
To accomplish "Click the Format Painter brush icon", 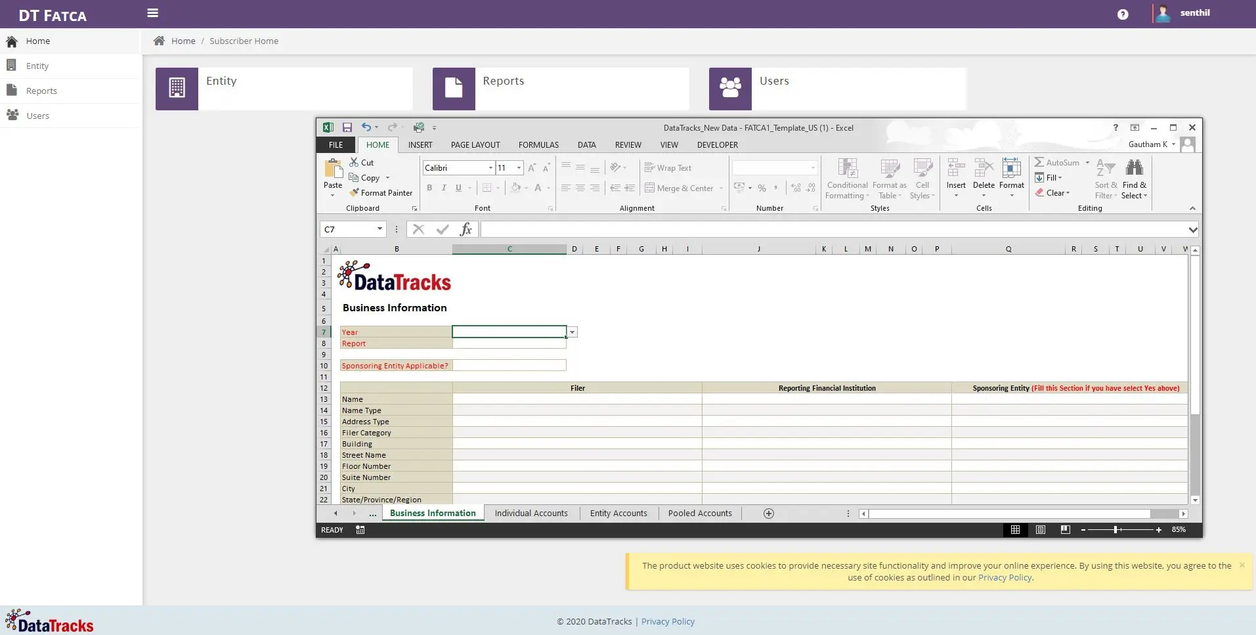I will pos(355,193).
